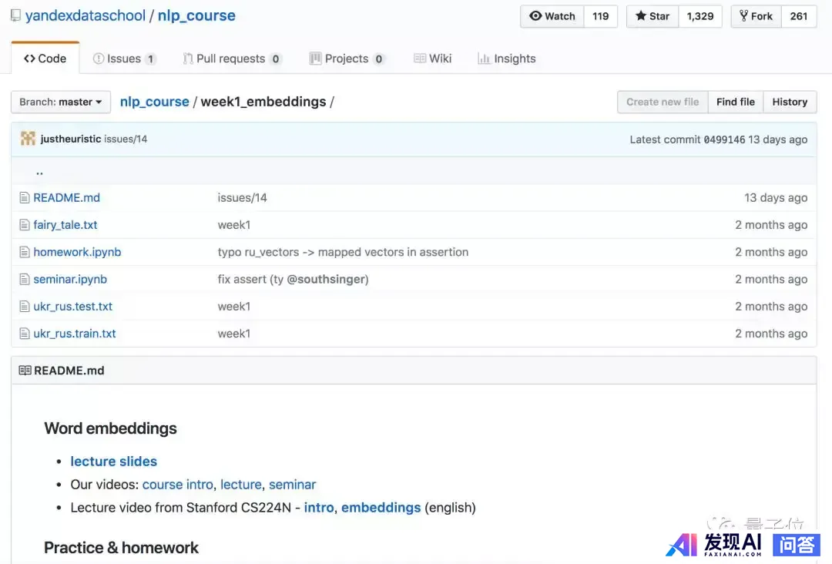Viewport: 832px width, 564px height.
Task: Watch this repository
Action: click(552, 16)
